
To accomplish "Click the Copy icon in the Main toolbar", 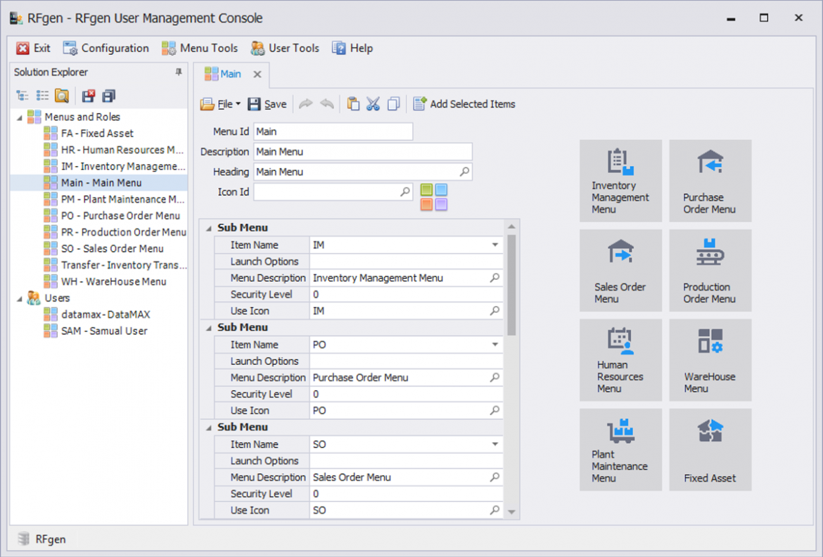I will point(393,104).
